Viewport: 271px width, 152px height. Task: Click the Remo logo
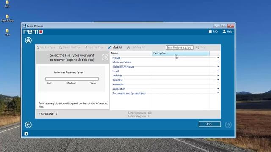coord(33,32)
